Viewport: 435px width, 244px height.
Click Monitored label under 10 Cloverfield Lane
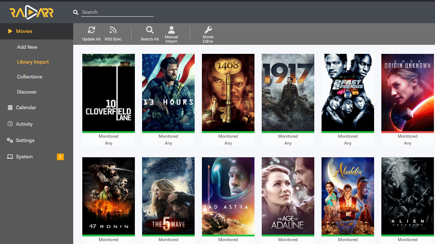point(108,136)
